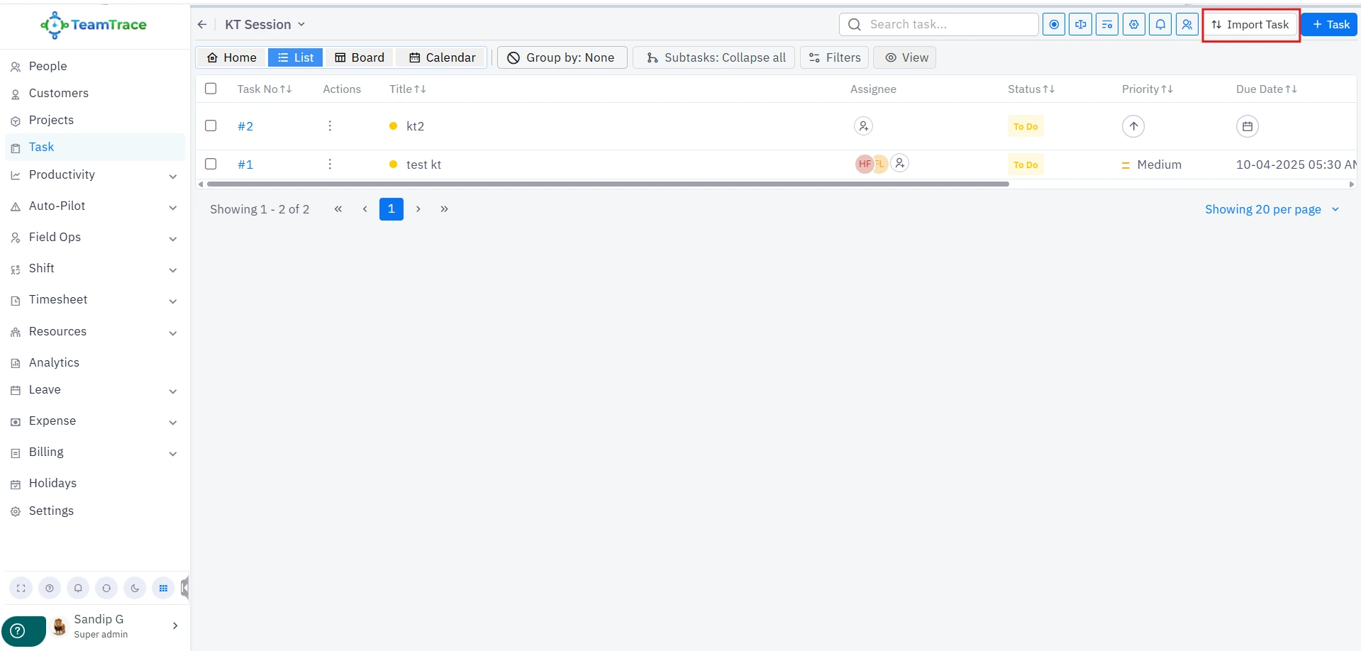Check the select-all checkbox in the table header
Viewport: 1361px width, 651px height.
click(211, 89)
